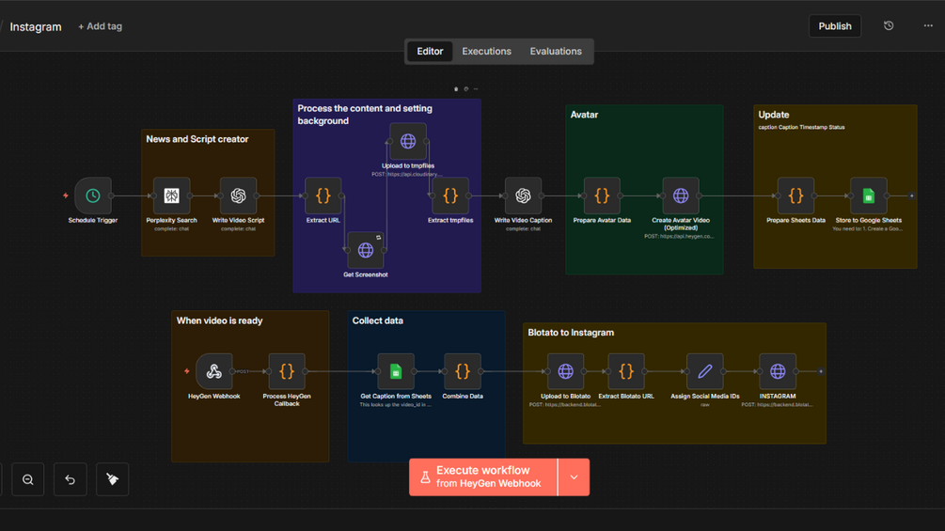Open the Process HeyGen Callback node
Image resolution: width=945 pixels, height=531 pixels.
[287, 371]
